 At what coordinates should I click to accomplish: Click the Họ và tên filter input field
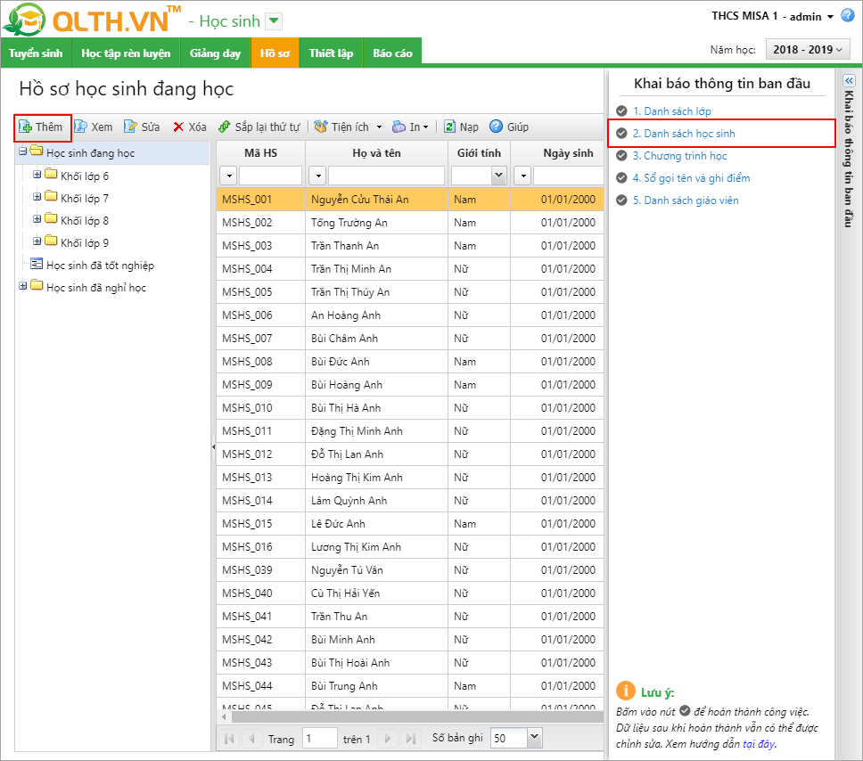tap(386, 176)
